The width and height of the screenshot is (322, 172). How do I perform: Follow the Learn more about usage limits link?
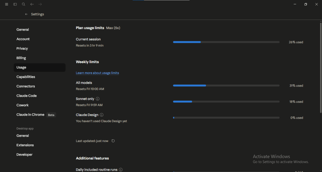click(97, 73)
